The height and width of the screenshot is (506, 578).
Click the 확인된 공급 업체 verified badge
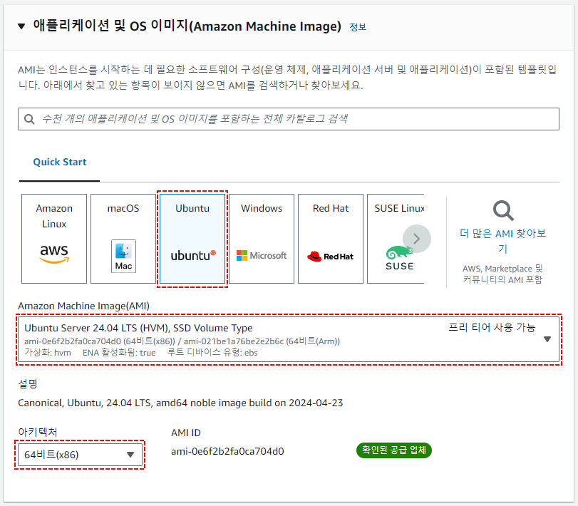[393, 450]
